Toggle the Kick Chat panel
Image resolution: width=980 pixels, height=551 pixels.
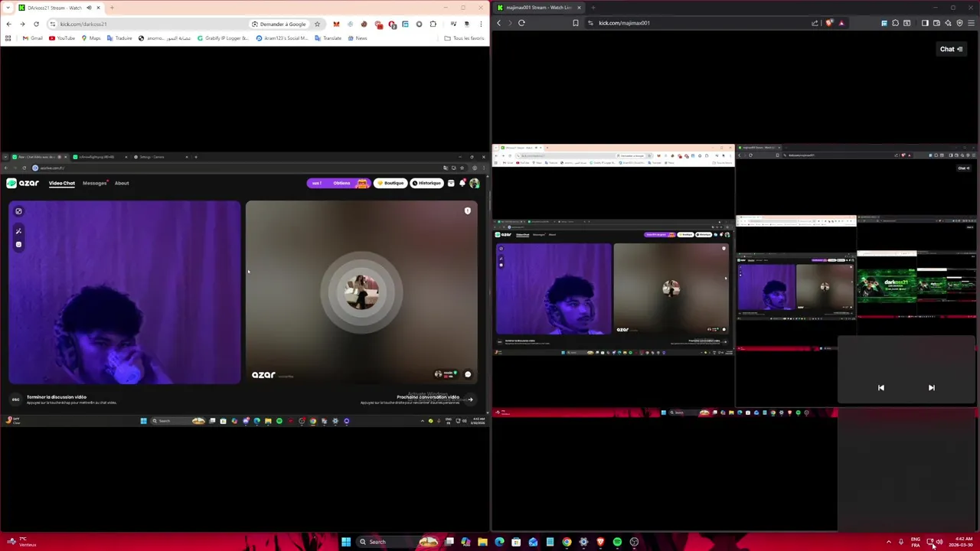coord(951,49)
